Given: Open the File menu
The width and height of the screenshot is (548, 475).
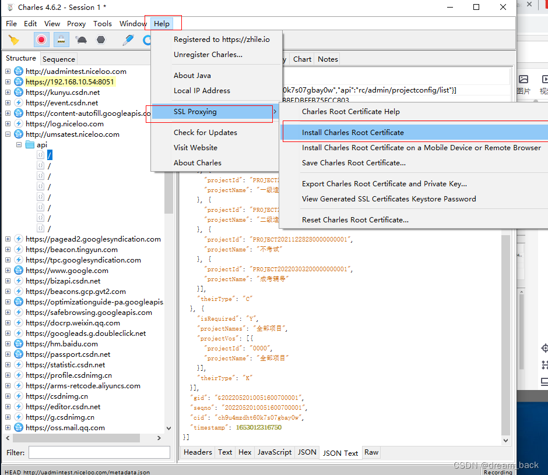Looking at the screenshot, I should (11, 24).
